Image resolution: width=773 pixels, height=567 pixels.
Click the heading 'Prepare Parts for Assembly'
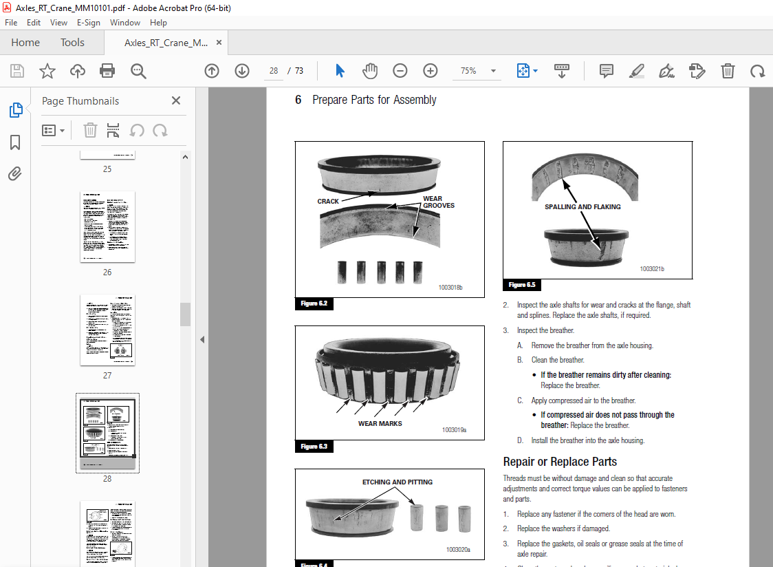[x=374, y=100]
